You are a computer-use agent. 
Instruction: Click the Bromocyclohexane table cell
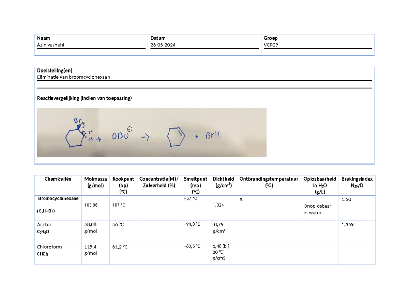[x=58, y=198]
